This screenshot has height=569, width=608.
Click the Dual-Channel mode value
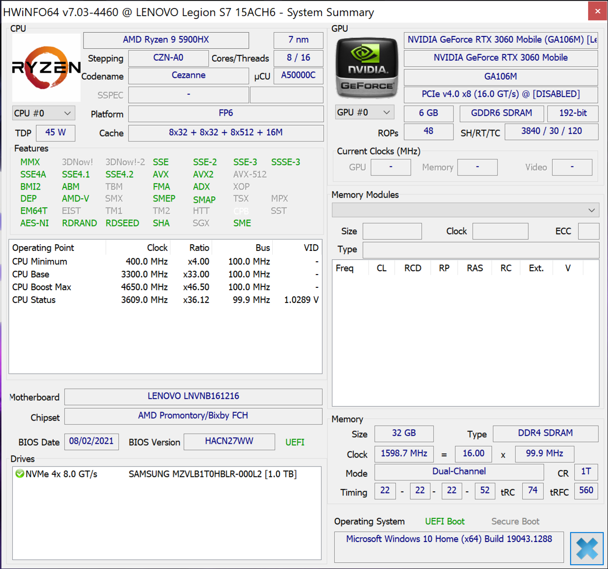click(459, 472)
